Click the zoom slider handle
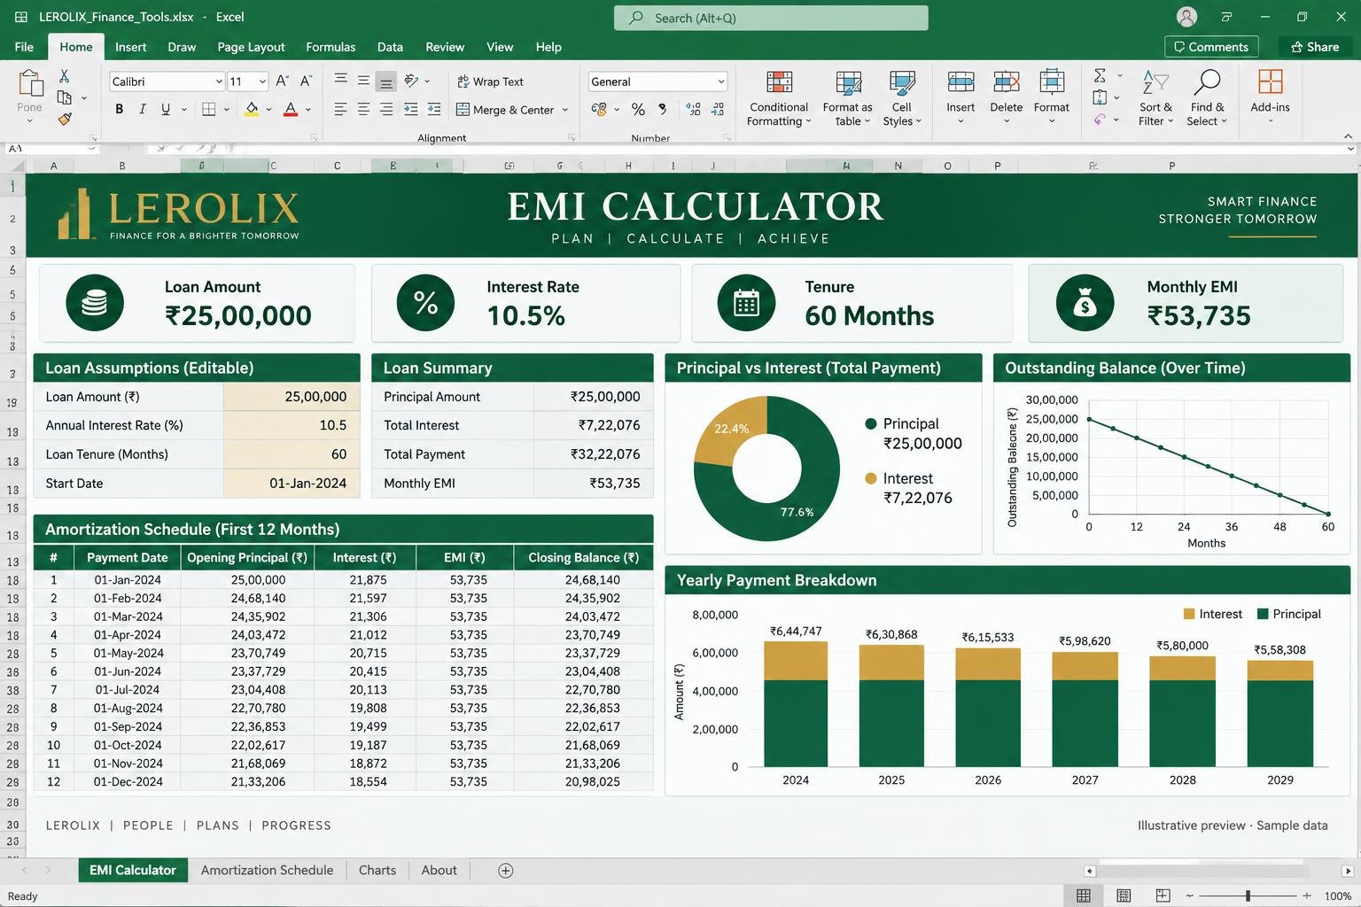 (1248, 895)
